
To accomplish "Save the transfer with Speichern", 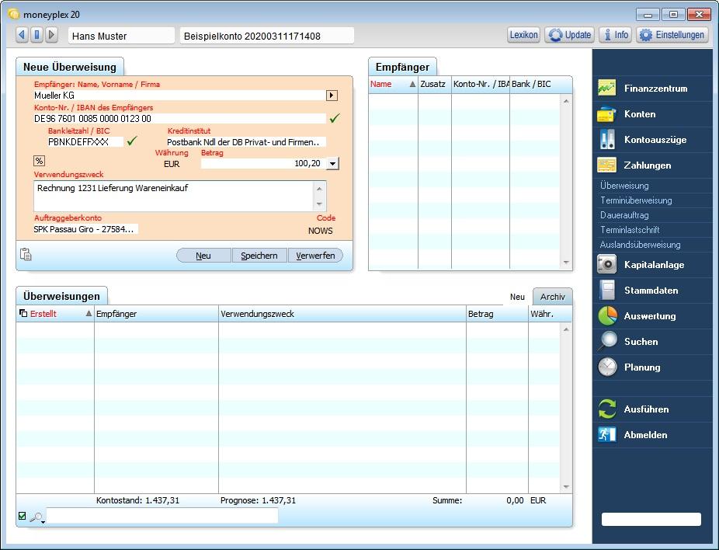I will 259,255.
